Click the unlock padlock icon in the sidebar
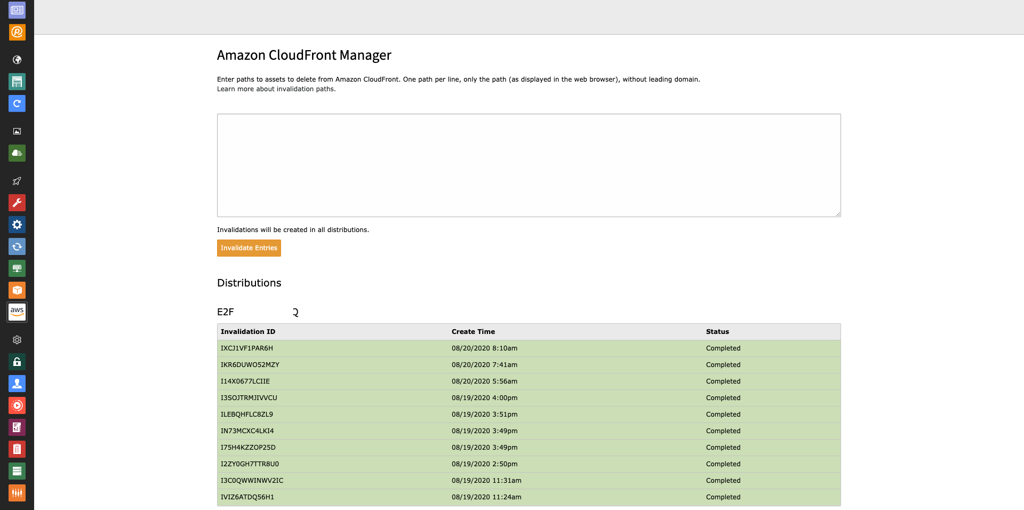The width and height of the screenshot is (1024, 510). [x=17, y=362]
